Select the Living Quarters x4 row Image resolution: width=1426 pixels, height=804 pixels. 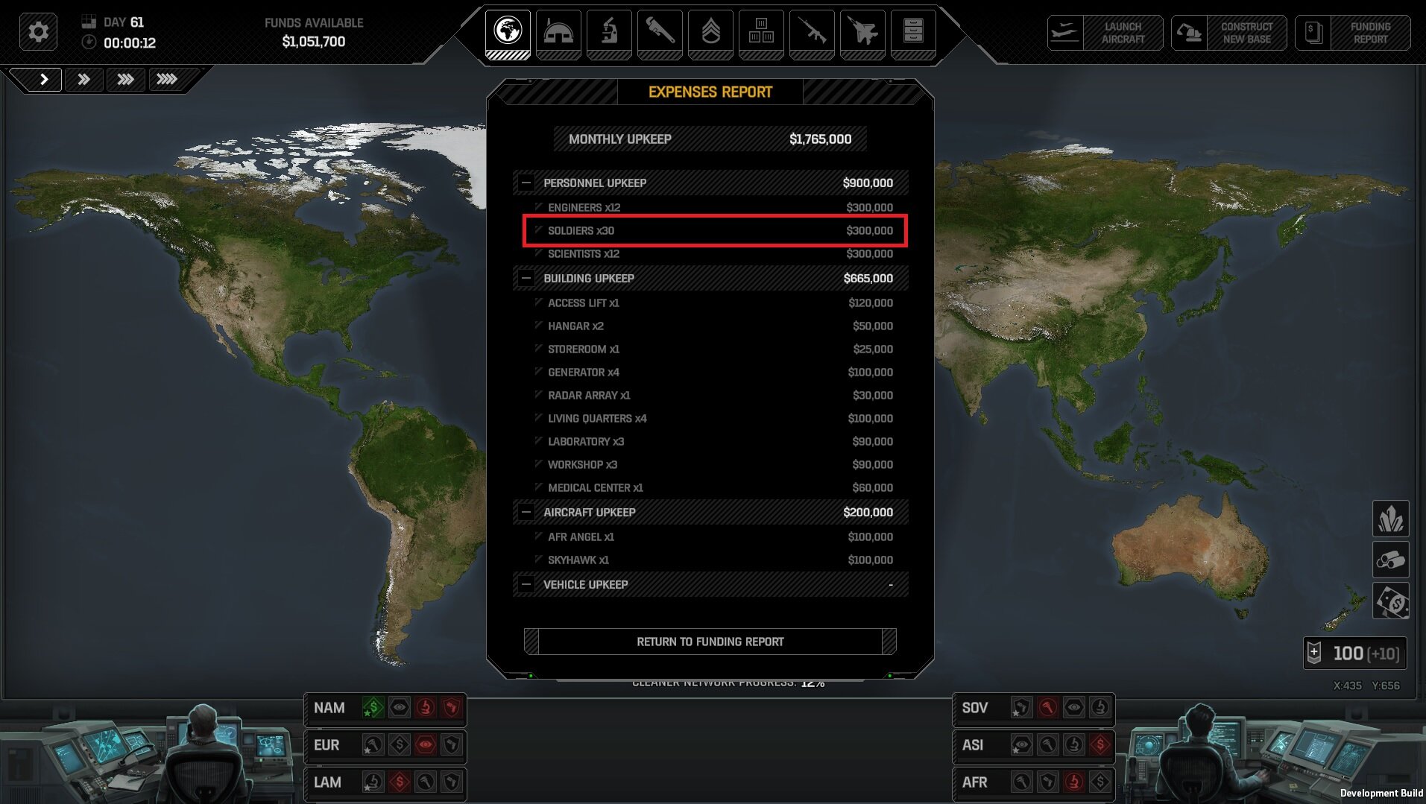click(x=714, y=418)
